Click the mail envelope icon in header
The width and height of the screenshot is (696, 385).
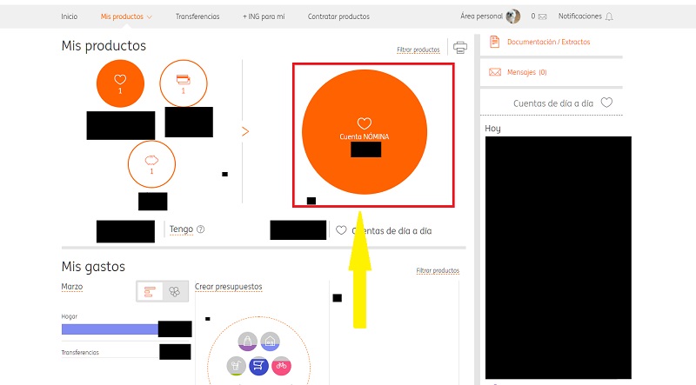click(543, 17)
